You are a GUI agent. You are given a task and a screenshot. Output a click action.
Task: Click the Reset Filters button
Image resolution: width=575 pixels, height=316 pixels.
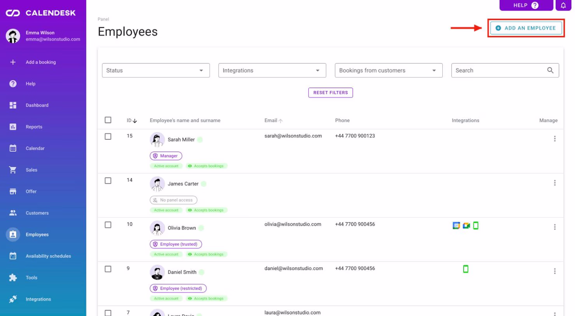pos(331,93)
